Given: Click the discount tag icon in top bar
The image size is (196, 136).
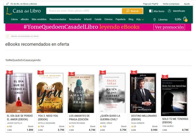Looking at the screenshot, I should tap(8, 4).
